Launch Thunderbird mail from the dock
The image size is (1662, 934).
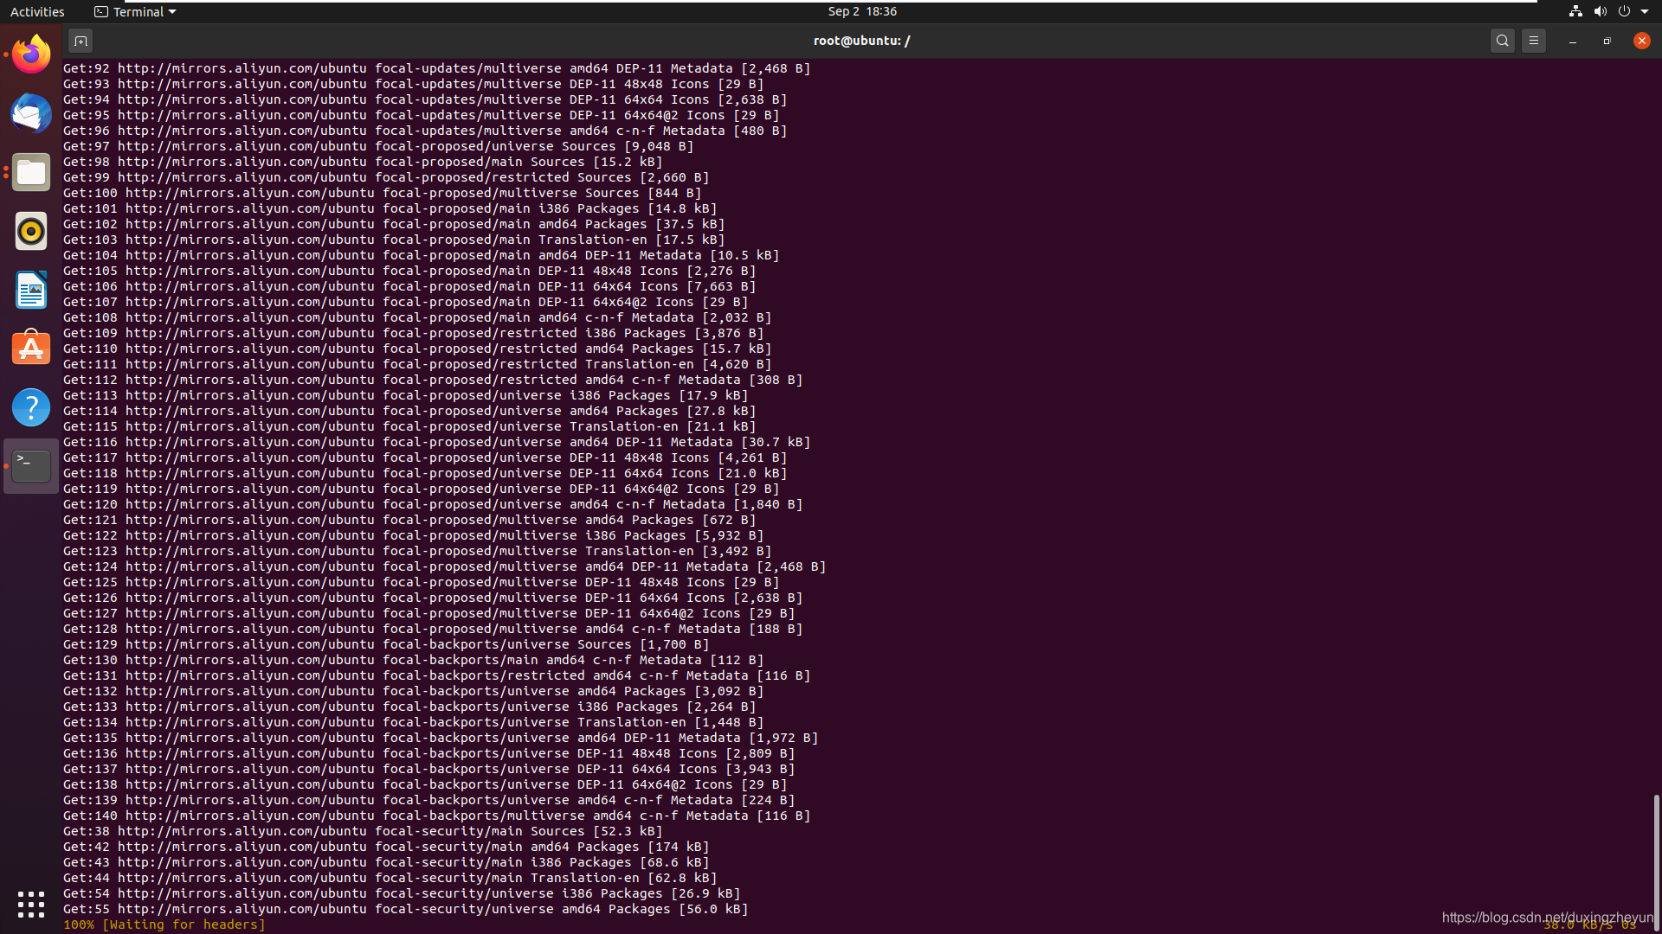pos(31,113)
